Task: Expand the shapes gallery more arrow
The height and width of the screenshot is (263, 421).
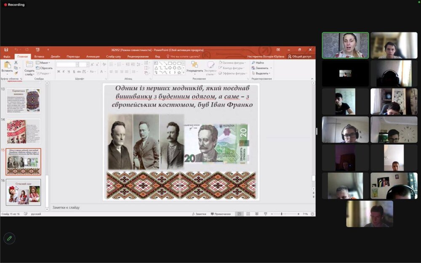Action: (x=184, y=72)
